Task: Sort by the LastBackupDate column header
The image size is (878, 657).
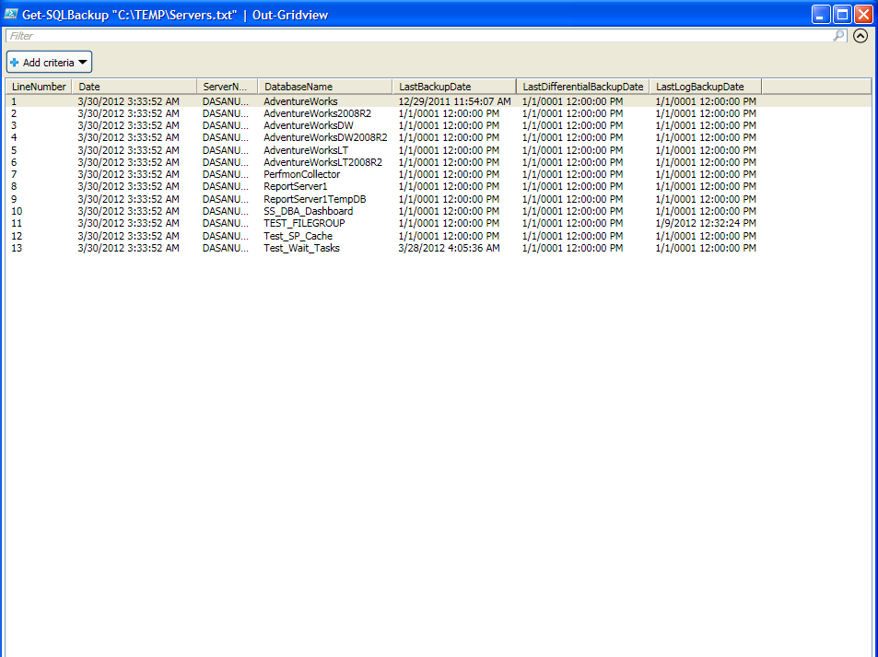Action: pyautogui.click(x=453, y=87)
